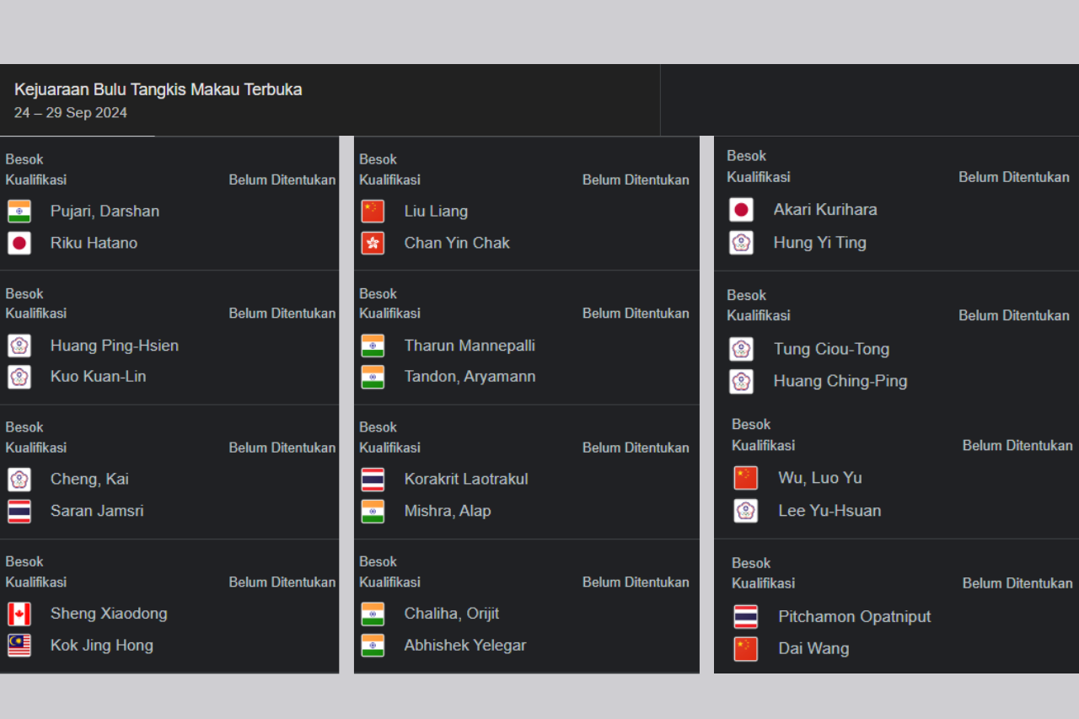Click Besok label above Tharun Mannepalli match

(378, 293)
